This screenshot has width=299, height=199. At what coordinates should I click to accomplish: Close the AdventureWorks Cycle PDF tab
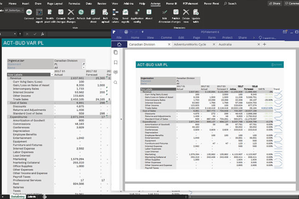[x=214, y=45]
